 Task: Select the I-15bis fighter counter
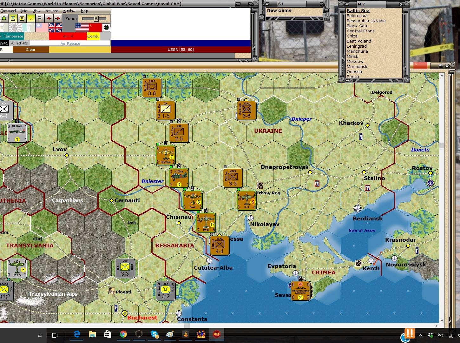coord(179,178)
